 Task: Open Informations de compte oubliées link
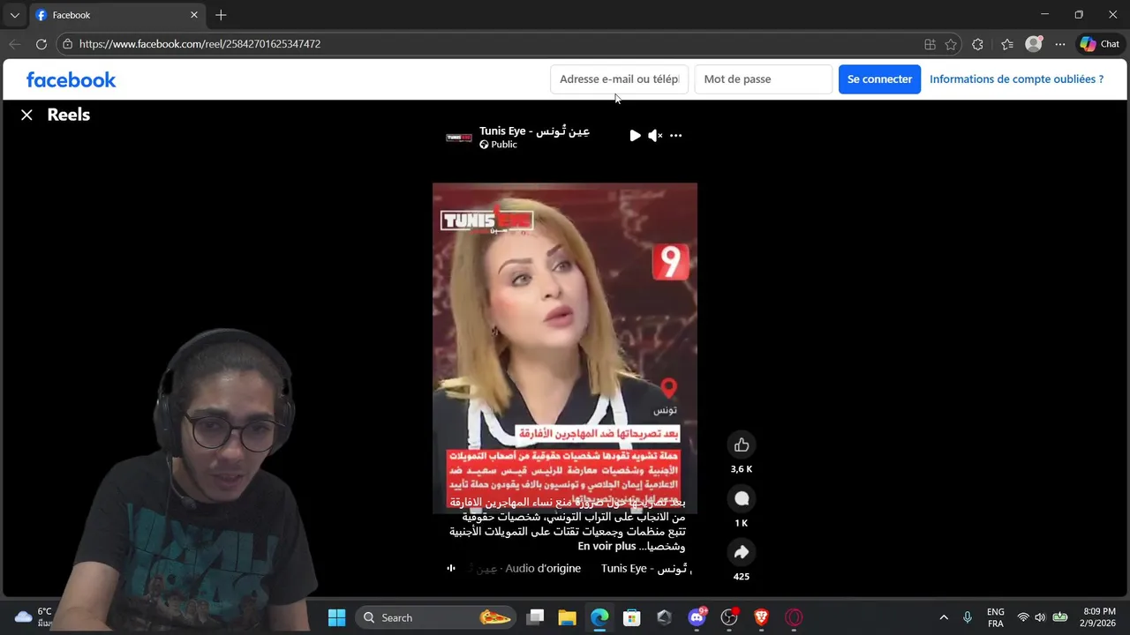(x=1016, y=79)
